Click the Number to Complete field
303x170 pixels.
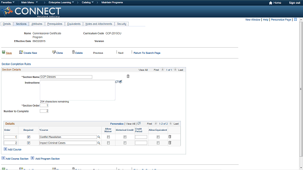(44, 111)
